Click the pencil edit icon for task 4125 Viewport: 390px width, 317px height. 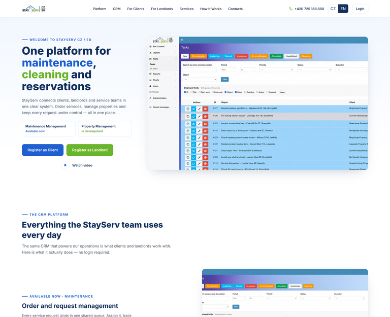199,124
